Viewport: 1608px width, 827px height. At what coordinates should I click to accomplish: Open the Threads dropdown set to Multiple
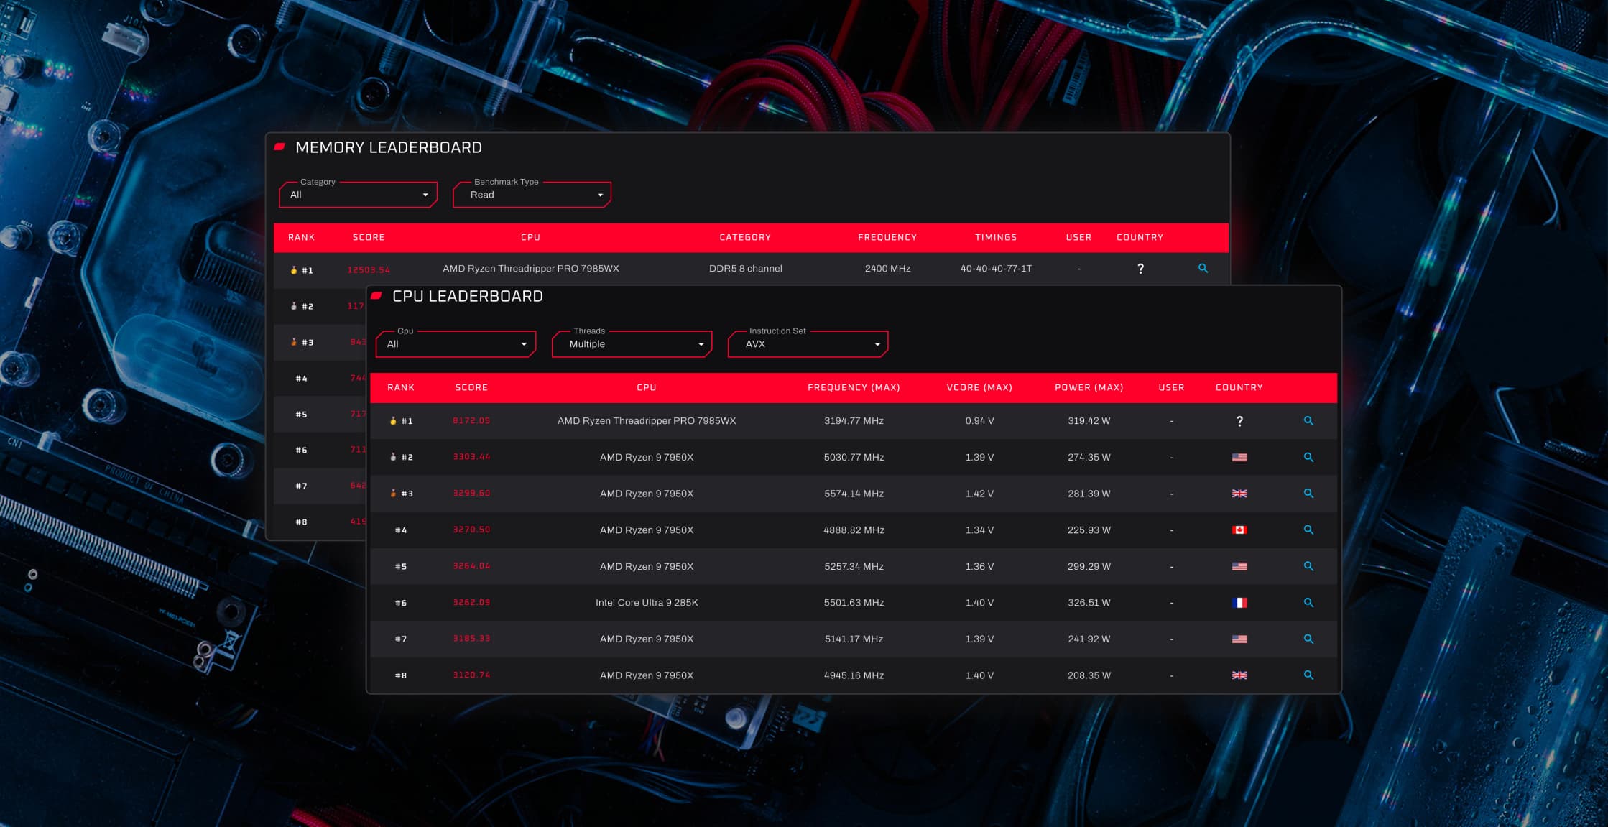click(x=632, y=344)
